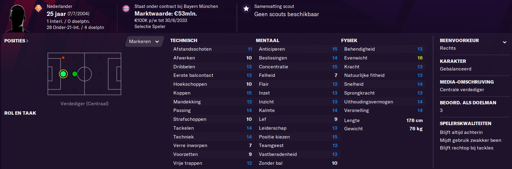Click the Marktwaarde €53mln. text
The width and height of the screenshot is (512, 169).
coord(166,14)
